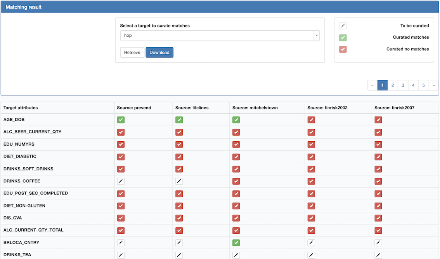440x259 pixels.
Task: Click the Retrieve button
Action: (132, 53)
